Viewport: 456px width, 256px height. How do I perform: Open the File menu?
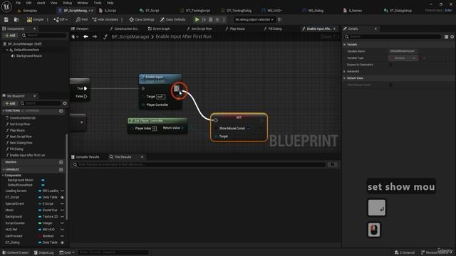click(x=18, y=3)
